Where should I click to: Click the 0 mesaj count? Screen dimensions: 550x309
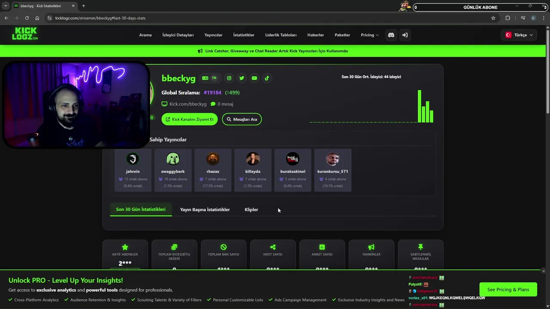222,104
